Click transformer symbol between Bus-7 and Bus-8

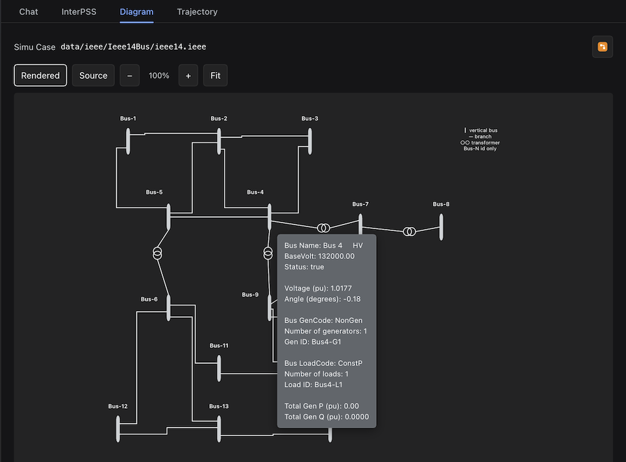coord(409,232)
